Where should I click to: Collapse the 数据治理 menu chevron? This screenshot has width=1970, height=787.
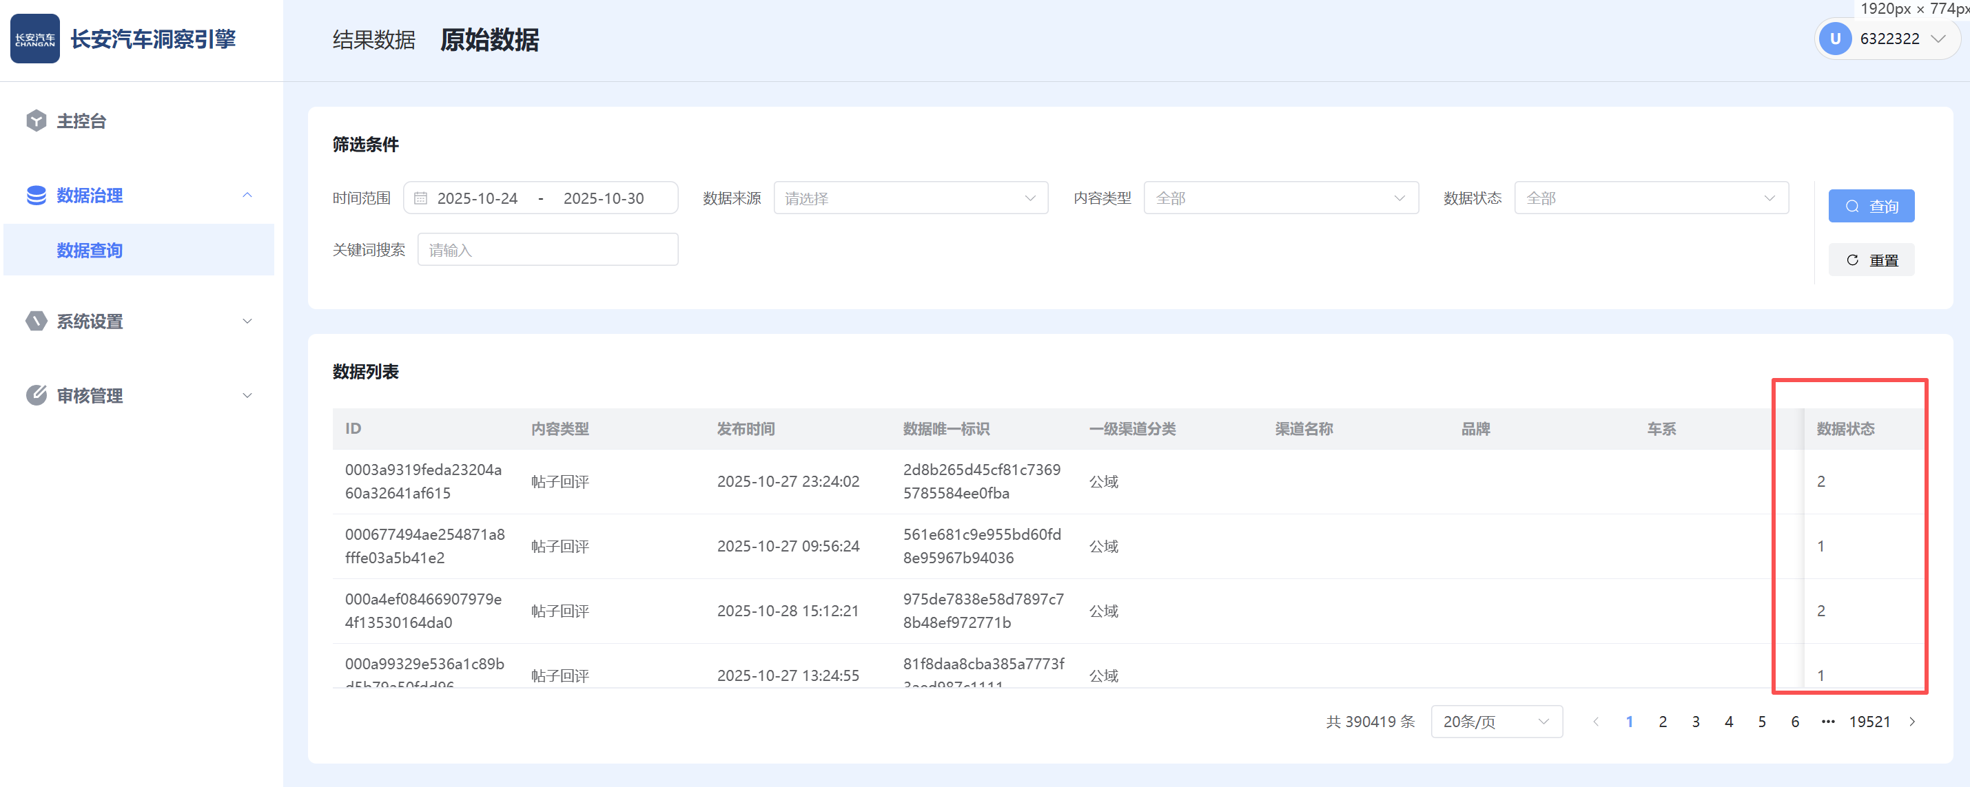point(247,196)
